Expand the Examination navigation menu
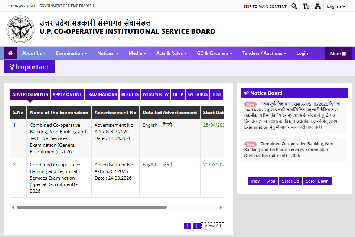355x237 pixels. point(71,53)
